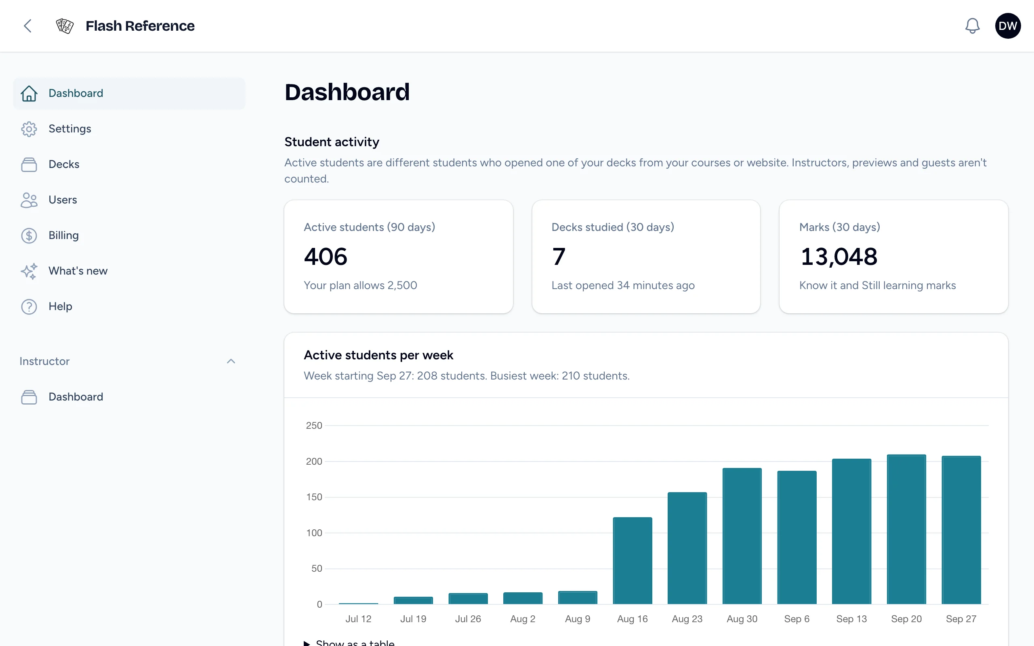Screen dimensions: 1034x646
Task: Click the Aug 30 bar in the chart
Action: 742,536
